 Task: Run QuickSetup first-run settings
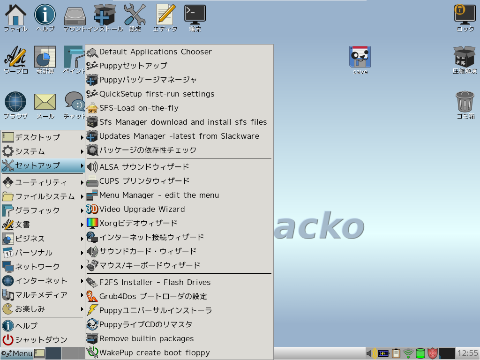coord(179,94)
